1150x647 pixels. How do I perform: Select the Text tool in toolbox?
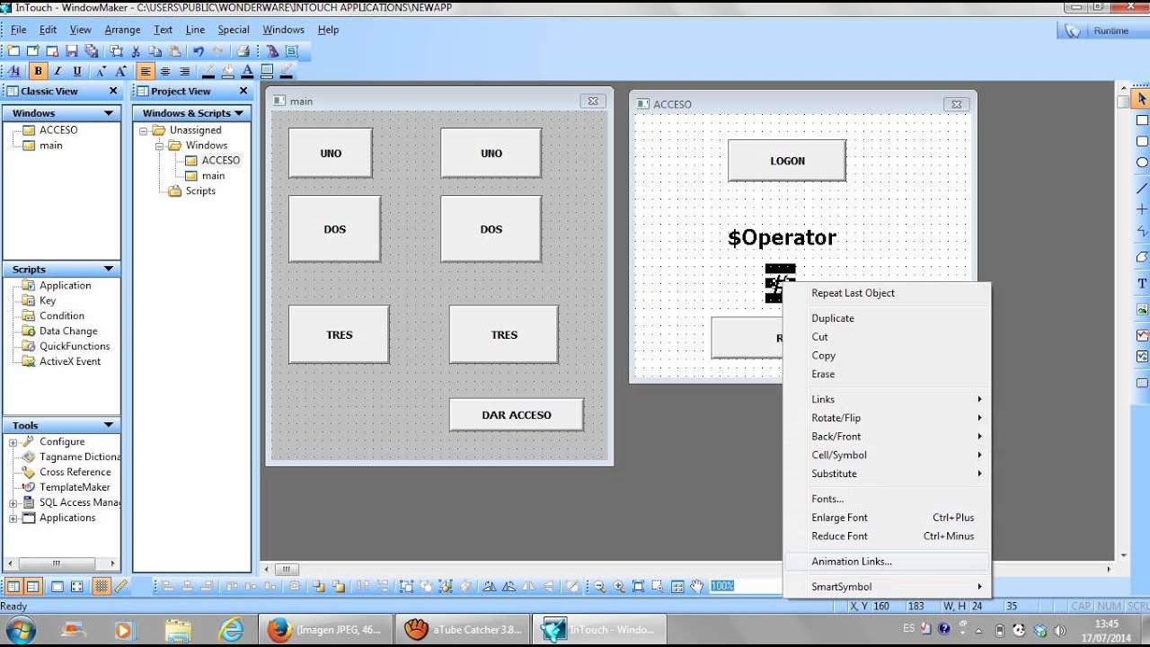(1142, 283)
